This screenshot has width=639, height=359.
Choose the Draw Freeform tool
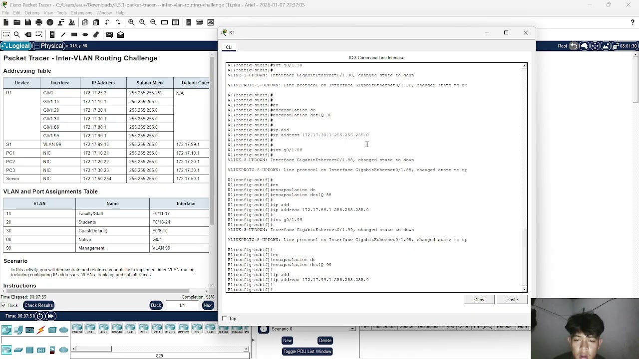click(x=96, y=34)
